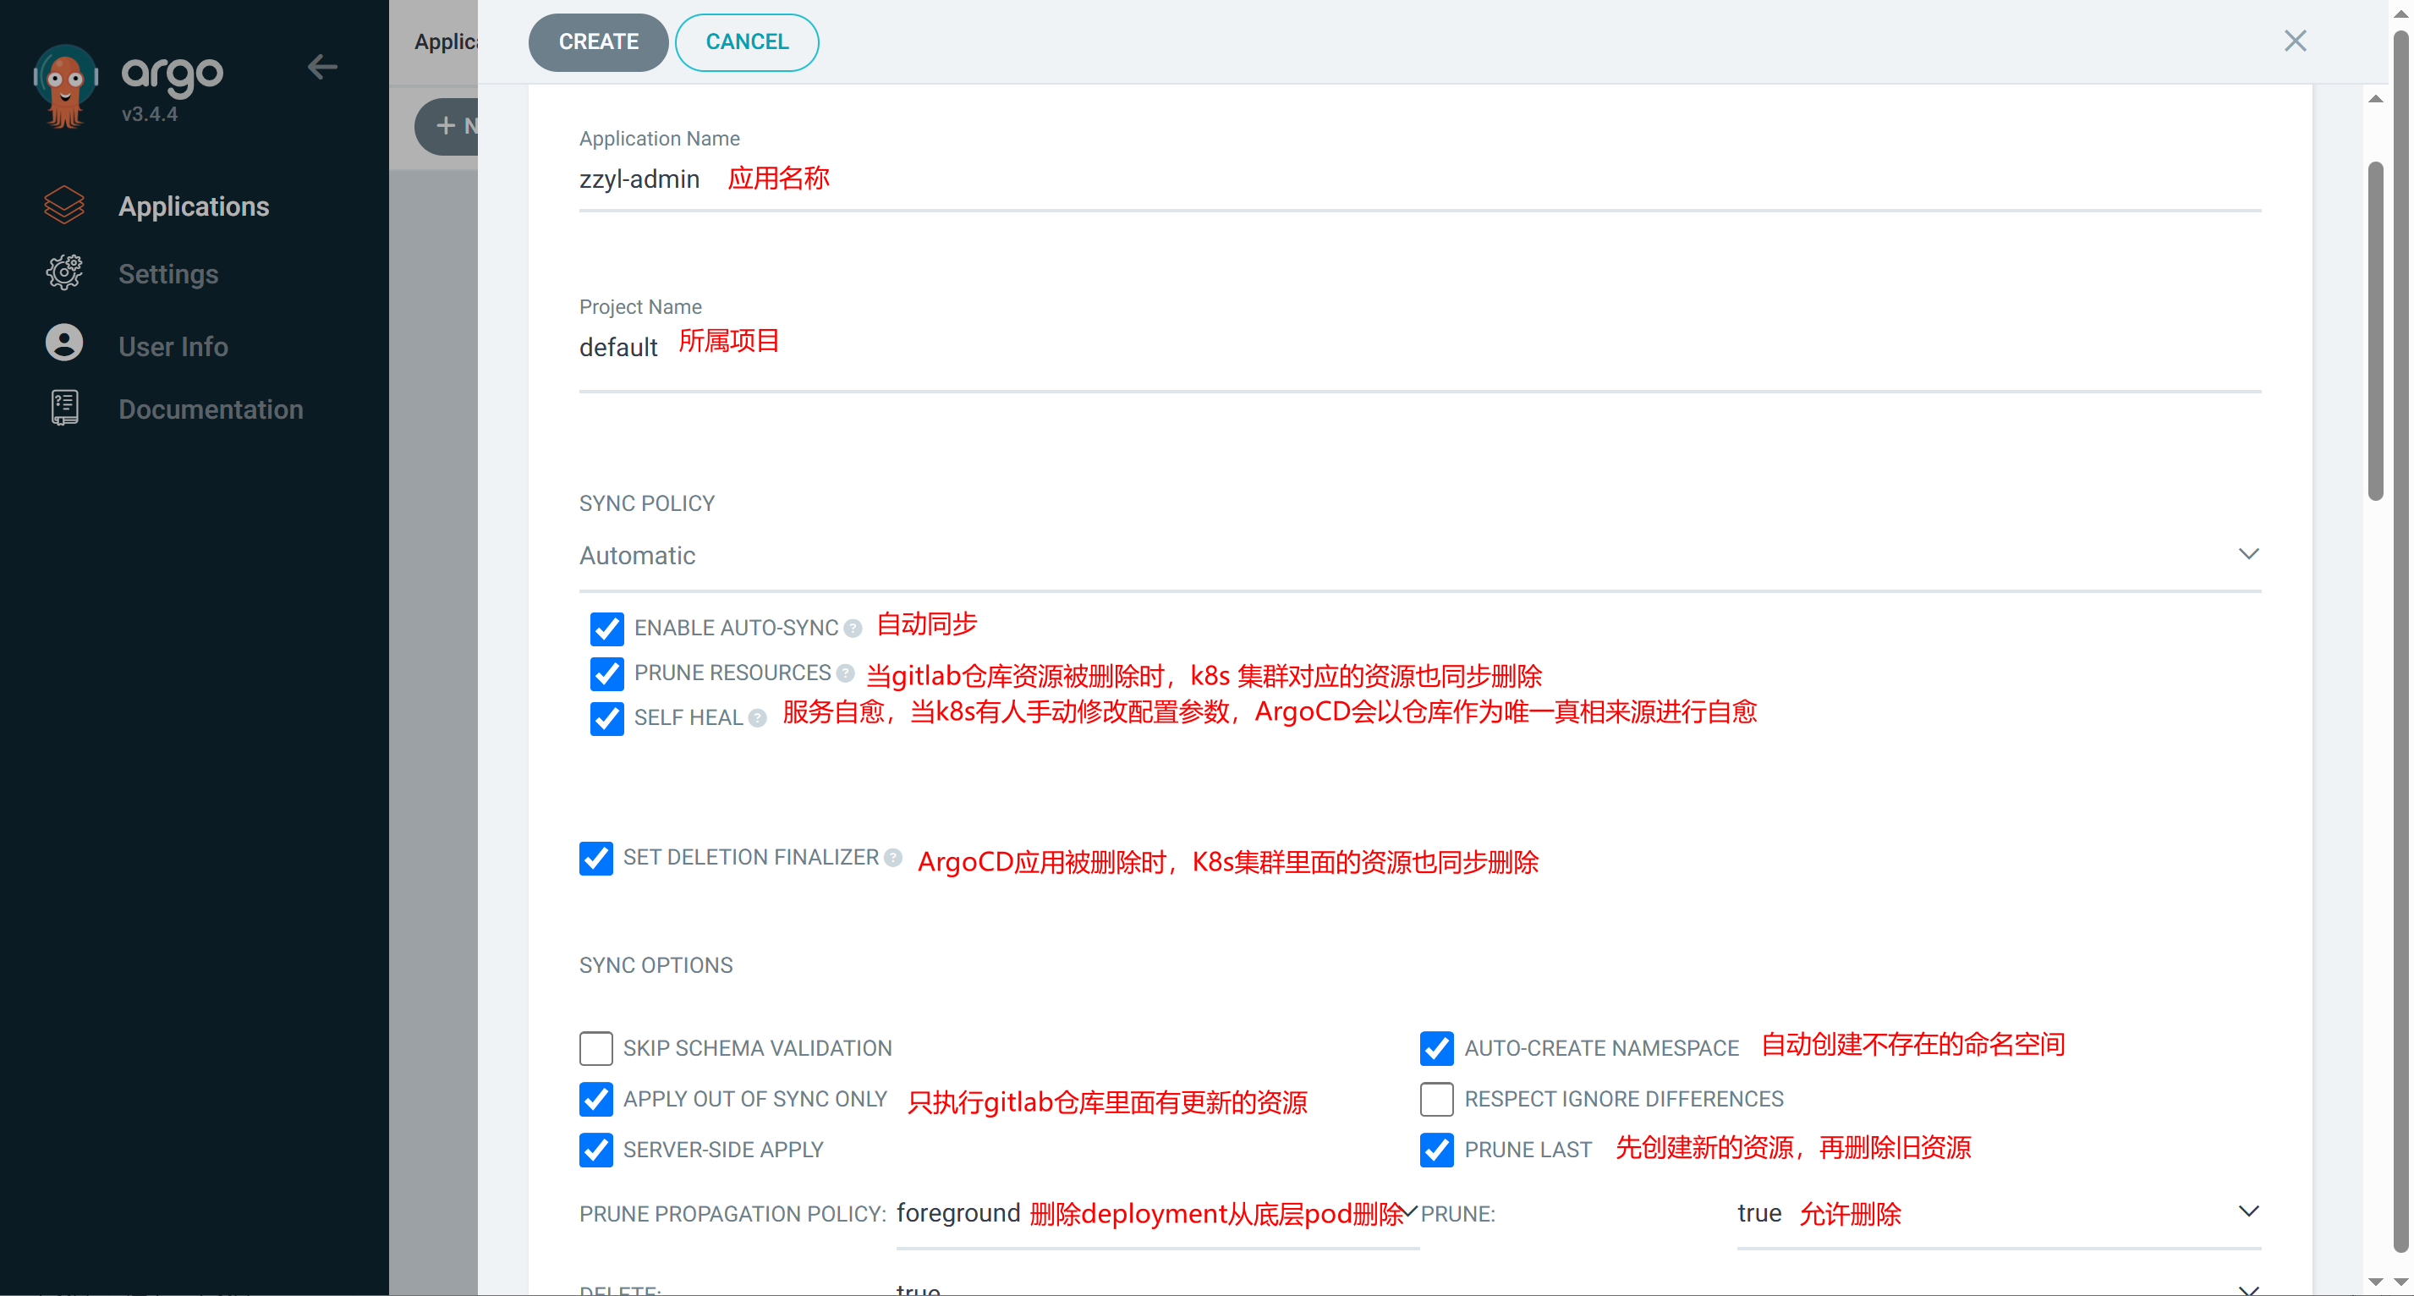
Task: Open help for SET DELETION FINALIZER
Action: coord(893,858)
